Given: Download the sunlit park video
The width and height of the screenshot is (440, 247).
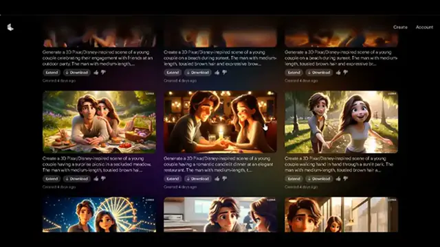Looking at the screenshot, I should tap(319, 178).
